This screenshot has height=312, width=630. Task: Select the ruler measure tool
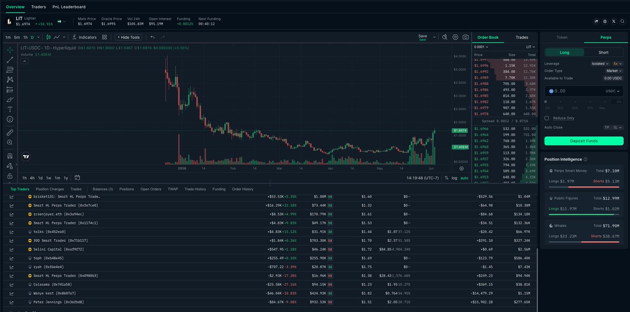tap(10, 132)
